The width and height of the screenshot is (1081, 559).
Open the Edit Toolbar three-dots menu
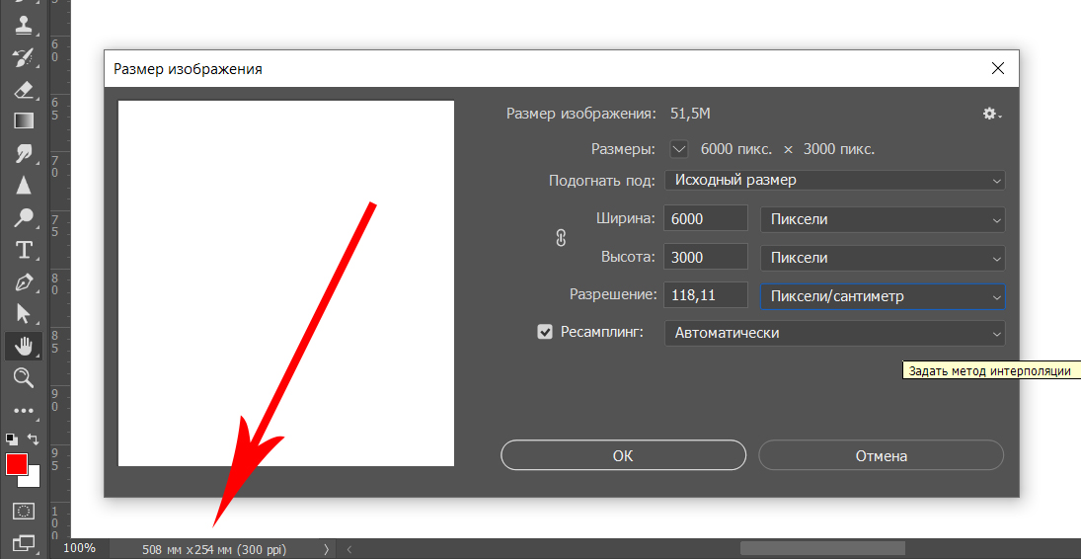[x=24, y=411]
